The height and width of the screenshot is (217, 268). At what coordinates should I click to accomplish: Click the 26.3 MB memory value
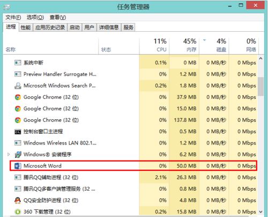(x=187, y=177)
